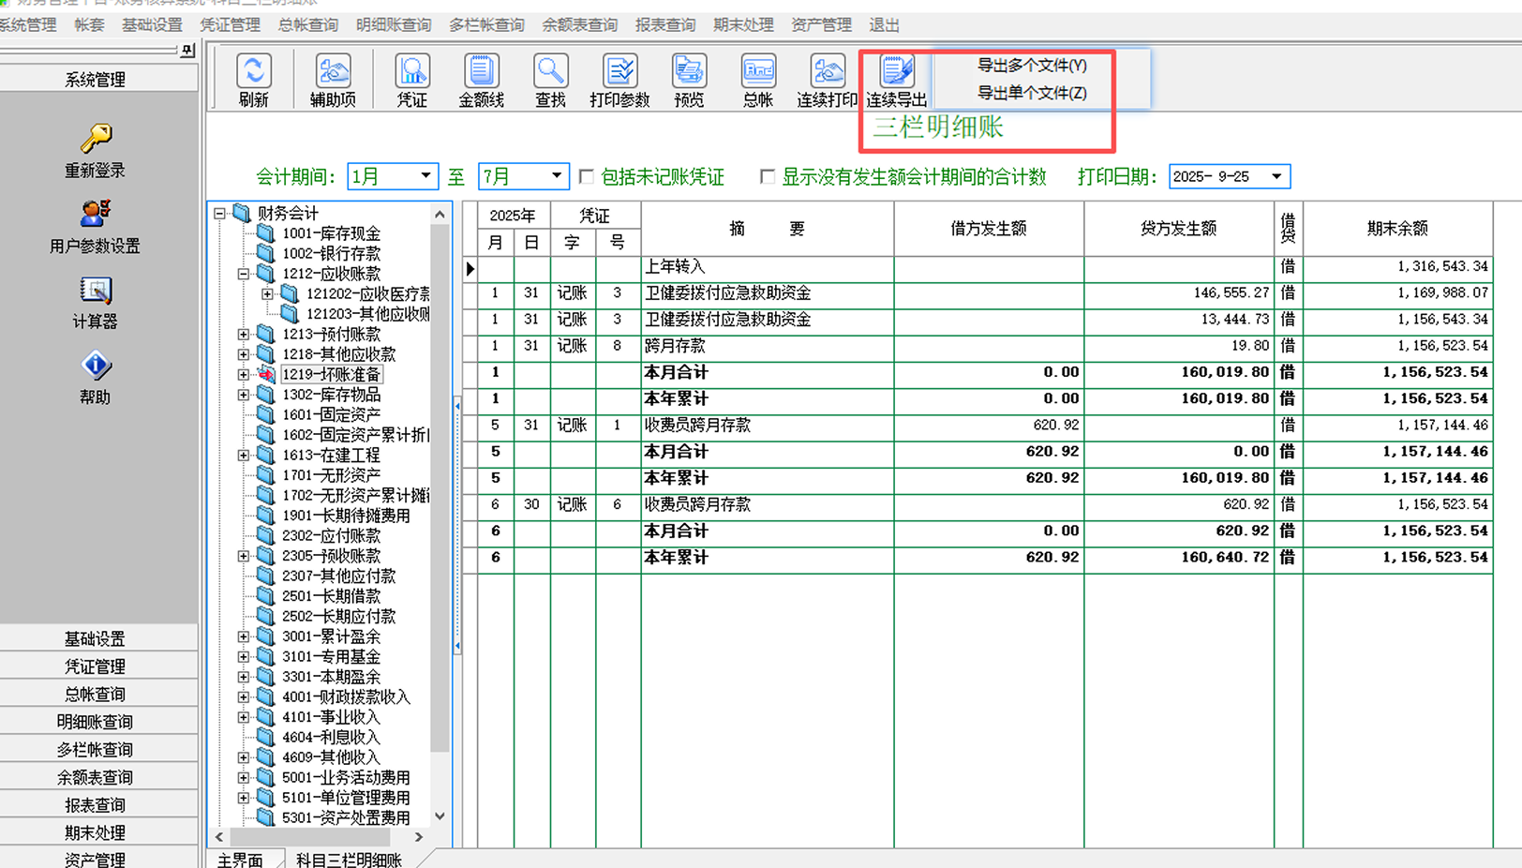The width and height of the screenshot is (1522, 868).
Task: Click the 查找 search toolbar icon
Action: (x=550, y=71)
